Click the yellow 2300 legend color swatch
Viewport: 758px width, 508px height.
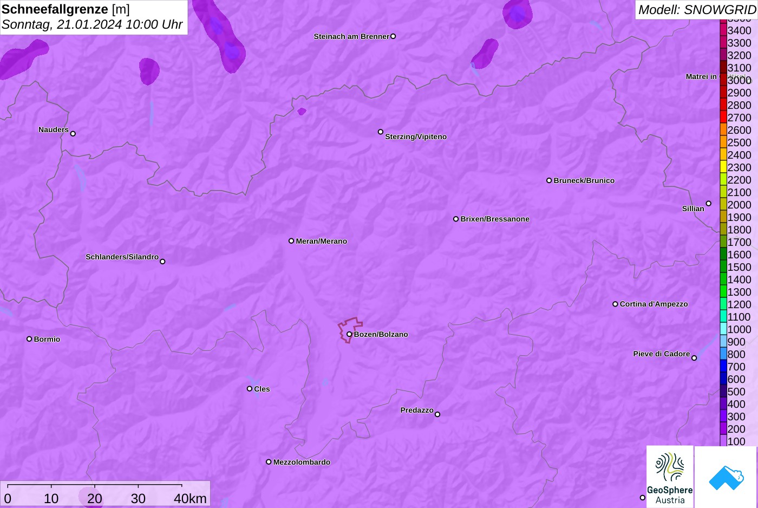tap(723, 167)
